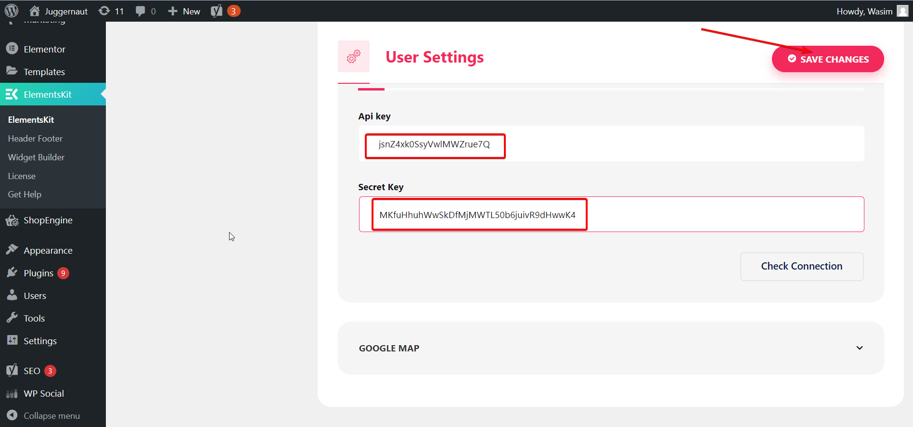Image resolution: width=913 pixels, height=427 pixels.
Task: Click the Plugins plug icon
Action: tap(12, 272)
